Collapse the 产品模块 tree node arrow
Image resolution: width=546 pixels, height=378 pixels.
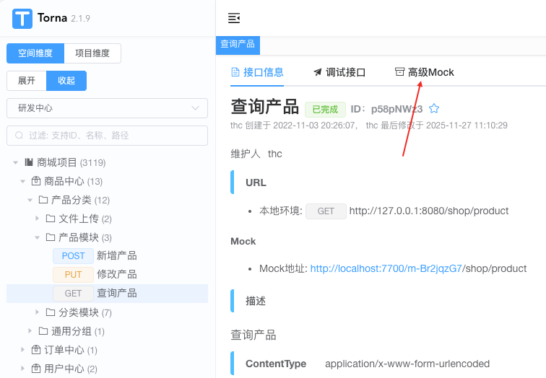click(x=38, y=237)
